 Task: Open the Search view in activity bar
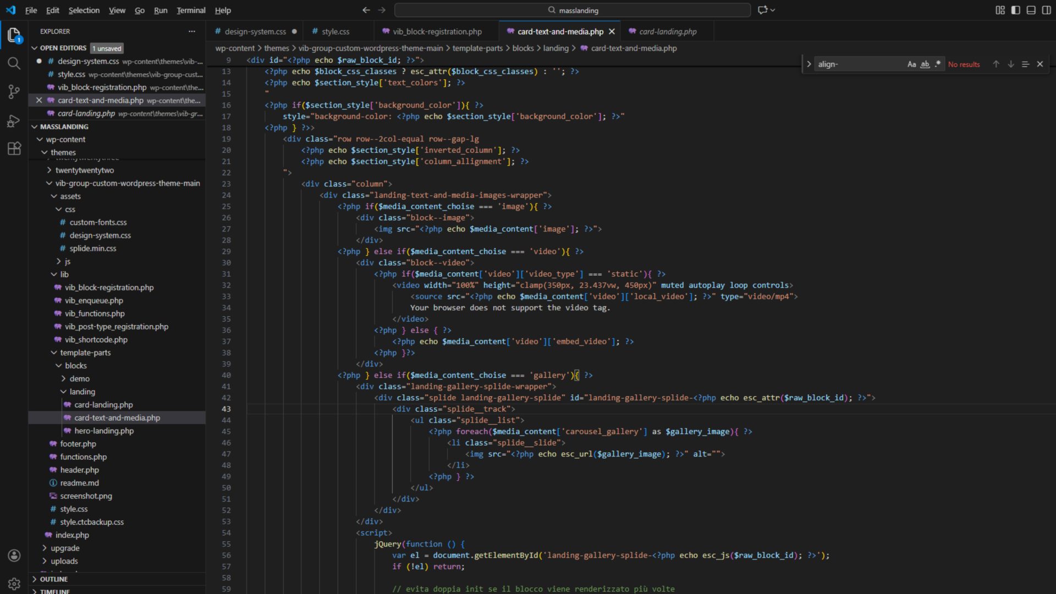[x=14, y=63]
